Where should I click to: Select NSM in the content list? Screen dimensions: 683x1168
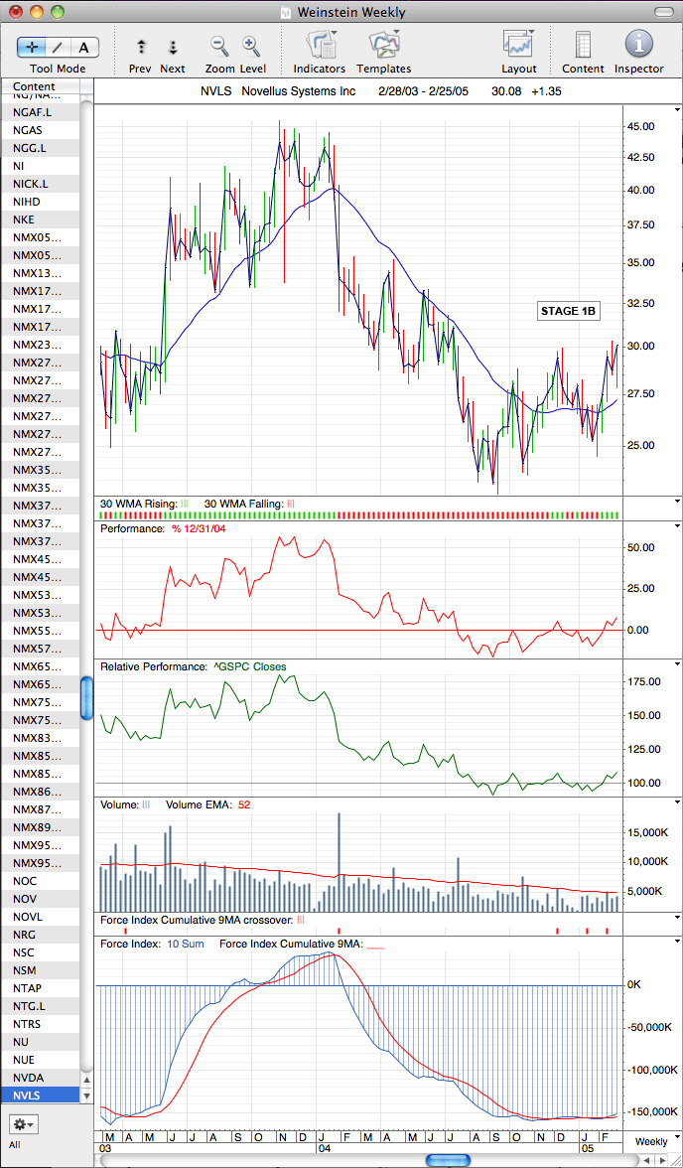(40, 969)
